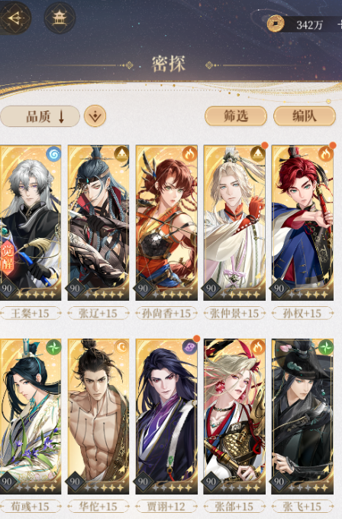This screenshot has width=342, height=519.
Task: Click the purple cloud icon on 贾诩
Action: [x=189, y=348]
